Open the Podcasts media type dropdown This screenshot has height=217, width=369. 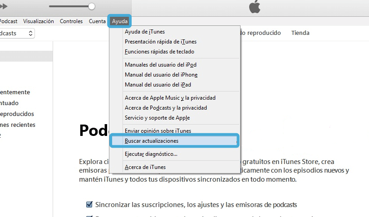pos(17,34)
